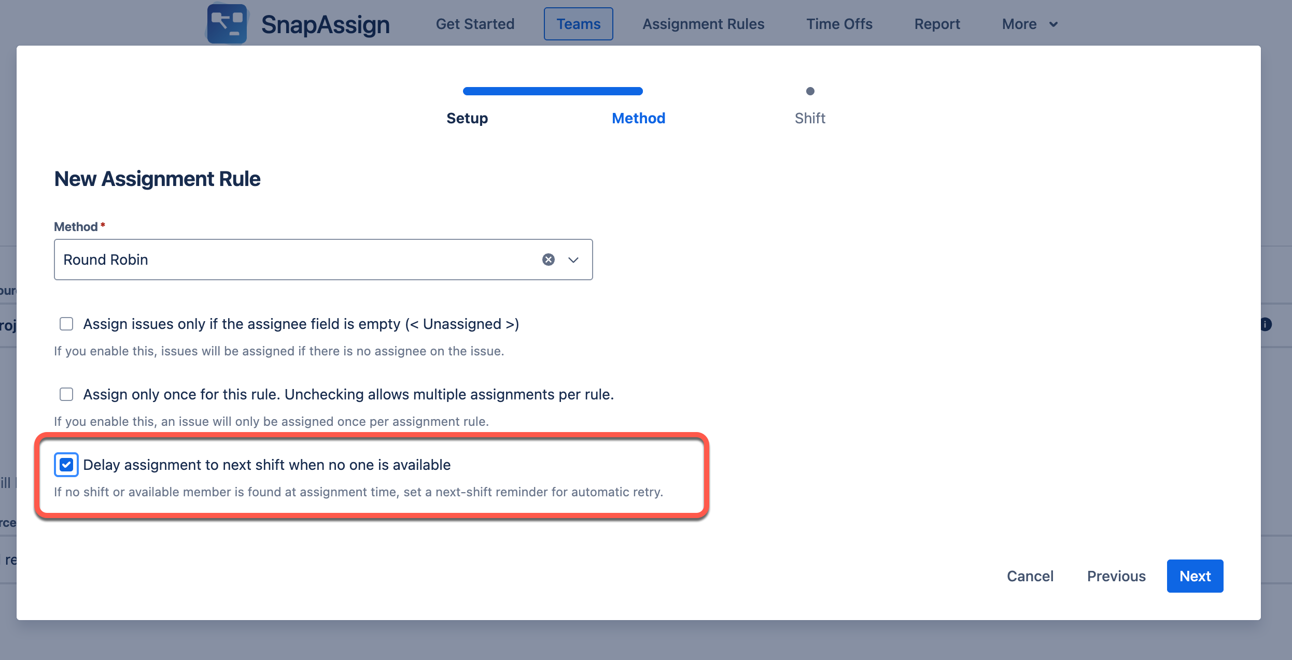Click the Shift step progress dot
Screen dimensions: 1292x660
pyautogui.click(x=810, y=91)
